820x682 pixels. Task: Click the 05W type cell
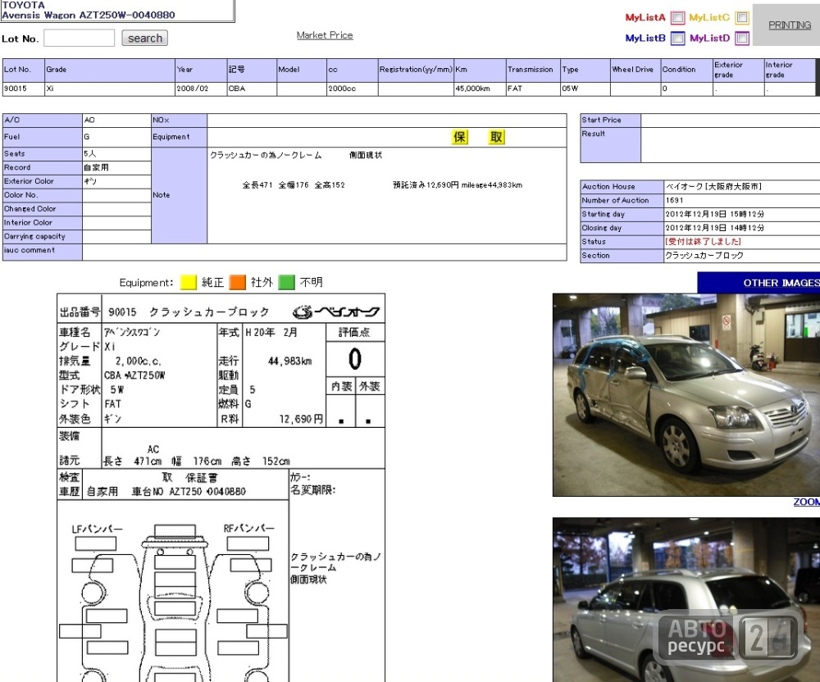(585, 89)
